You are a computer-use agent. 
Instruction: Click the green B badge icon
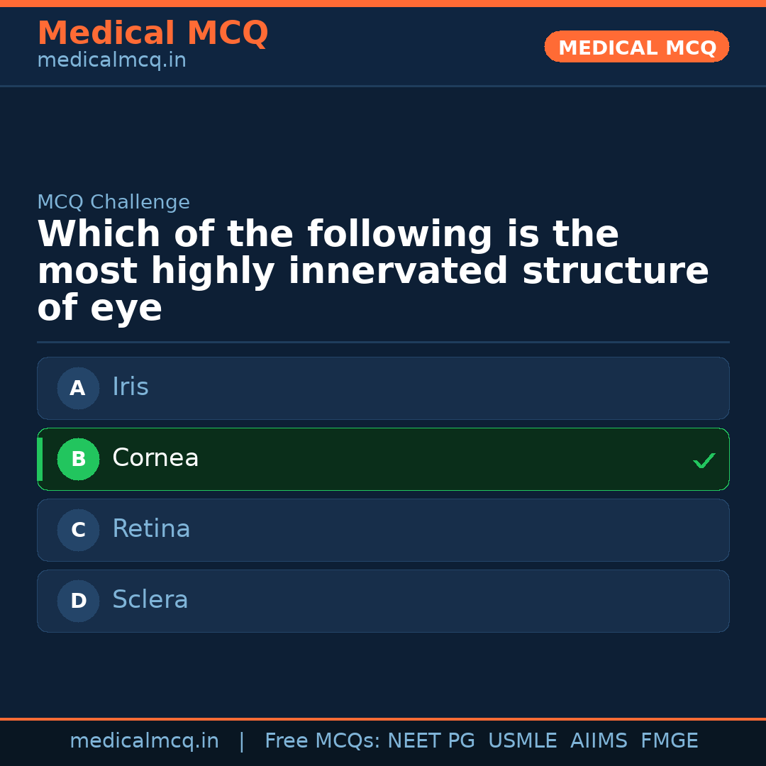78,459
